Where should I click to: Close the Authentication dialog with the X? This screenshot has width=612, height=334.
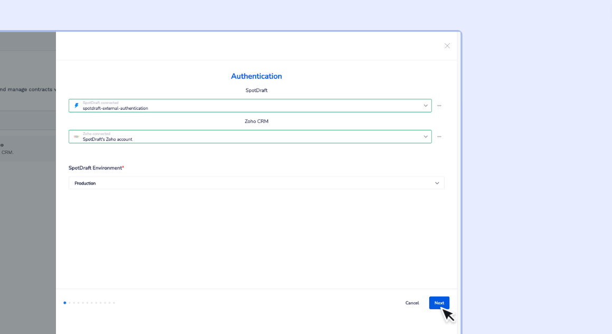coord(447,46)
